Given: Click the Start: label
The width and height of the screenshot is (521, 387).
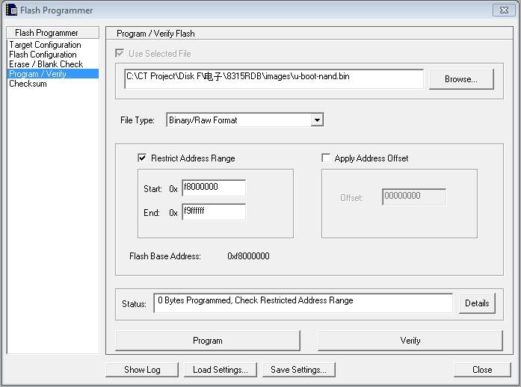Looking at the screenshot, I should pyautogui.click(x=152, y=189).
